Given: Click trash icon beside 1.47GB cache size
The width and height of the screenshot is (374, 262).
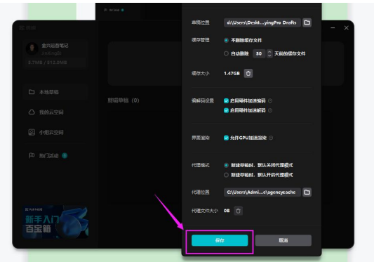Looking at the screenshot, I should [x=248, y=73].
